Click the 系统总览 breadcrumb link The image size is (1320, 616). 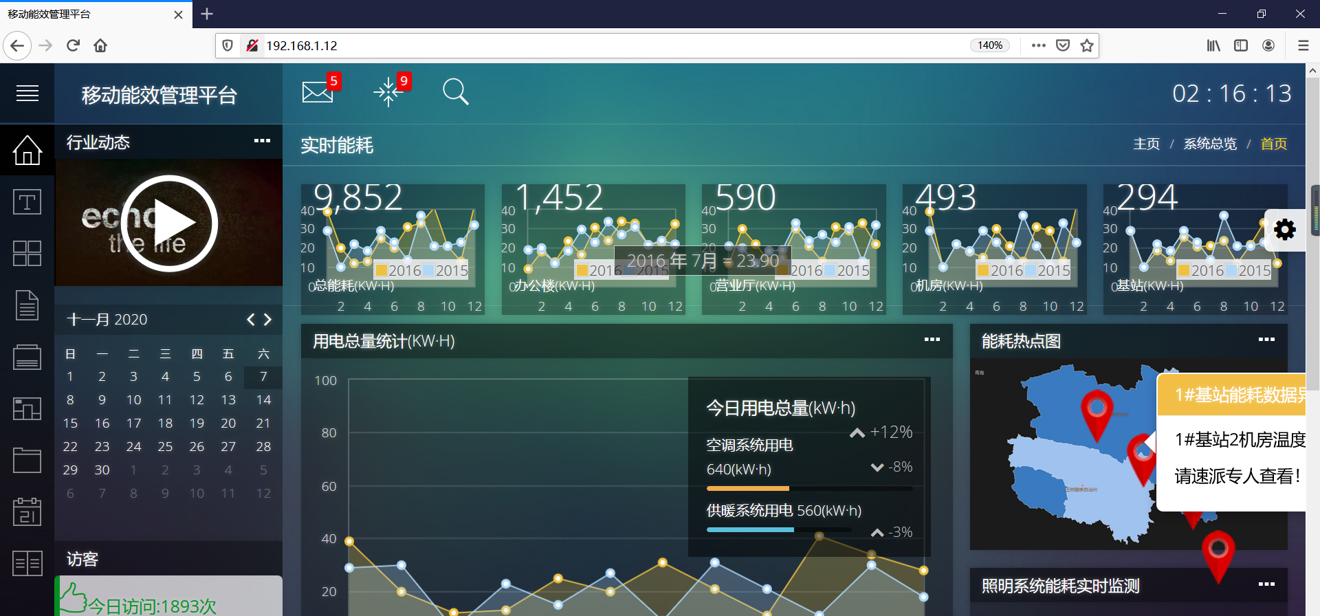tap(1210, 144)
